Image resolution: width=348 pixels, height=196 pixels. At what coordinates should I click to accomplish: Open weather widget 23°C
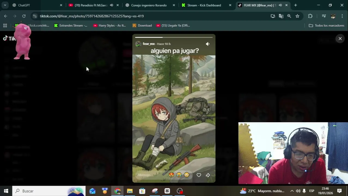coord(262,191)
